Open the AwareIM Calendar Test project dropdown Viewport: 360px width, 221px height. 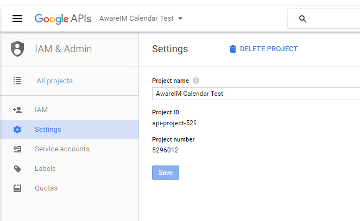click(141, 19)
